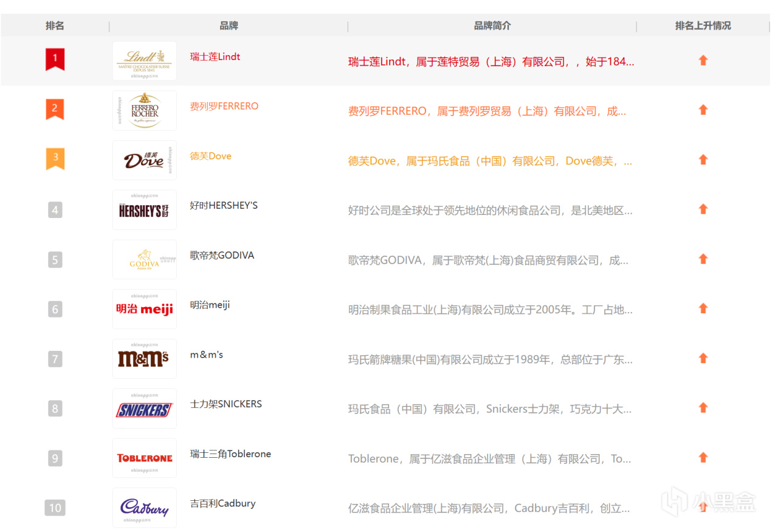778x530 pixels.
Task: Click the rising arrow in the Lindt row
Action: click(x=703, y=60)
